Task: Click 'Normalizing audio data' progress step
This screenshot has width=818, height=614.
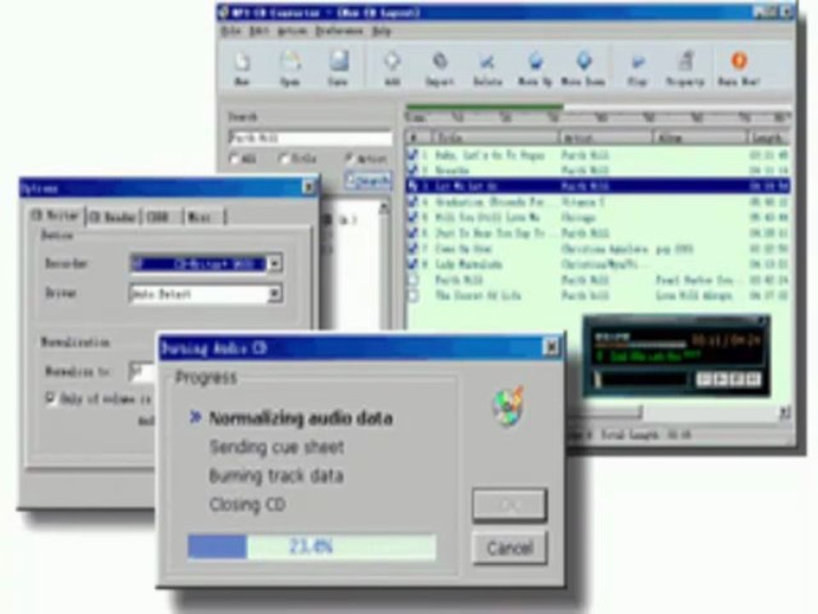Action: [x=301, y=418]
